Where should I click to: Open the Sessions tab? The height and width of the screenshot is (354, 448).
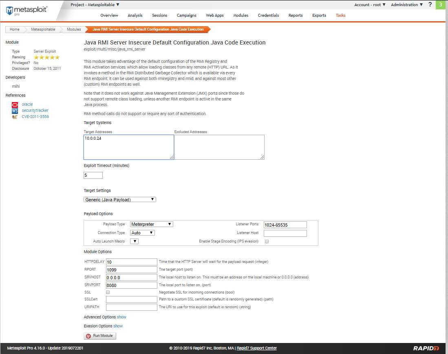tap(159, 16)
